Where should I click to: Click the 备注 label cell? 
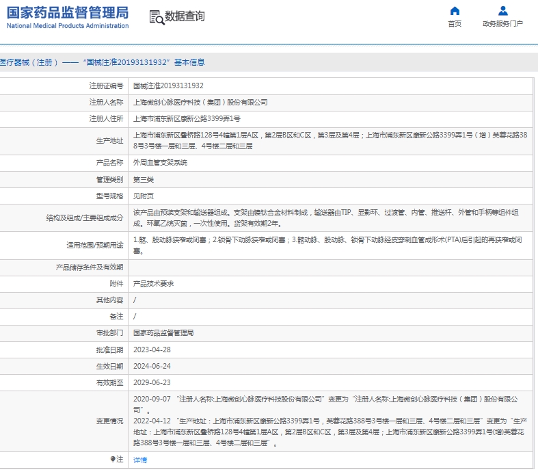pos(116,317)
